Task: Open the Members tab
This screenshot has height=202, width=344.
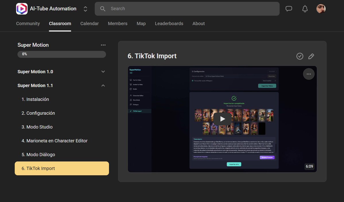Action: tap(118, 24)
